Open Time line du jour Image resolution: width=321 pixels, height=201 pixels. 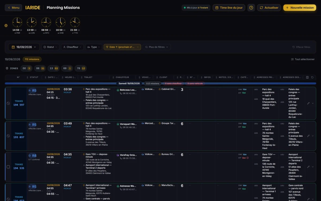229,8
